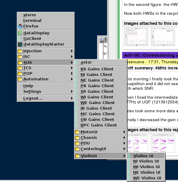This screenshot has height=182, width=178.
Task: Click the MotorUI folder icon
Action: pos(77,132)
